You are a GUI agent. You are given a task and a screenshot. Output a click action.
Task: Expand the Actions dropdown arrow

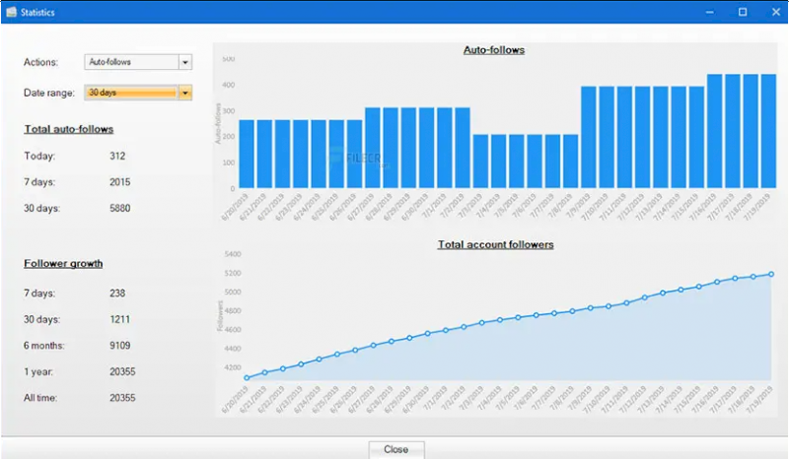(184, 62)
